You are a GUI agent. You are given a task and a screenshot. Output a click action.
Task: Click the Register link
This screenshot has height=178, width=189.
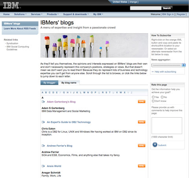click(181, 14)
